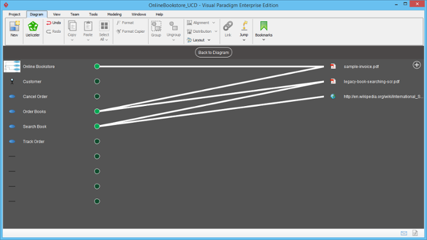Click the Paste icon
Screen dimensions: 427x240
(88, 26)
